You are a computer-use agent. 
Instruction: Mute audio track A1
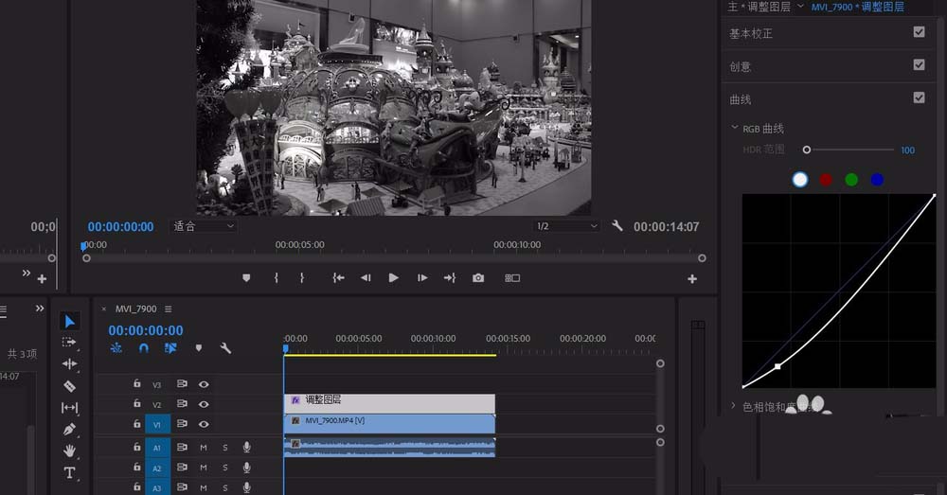[204, 448]
